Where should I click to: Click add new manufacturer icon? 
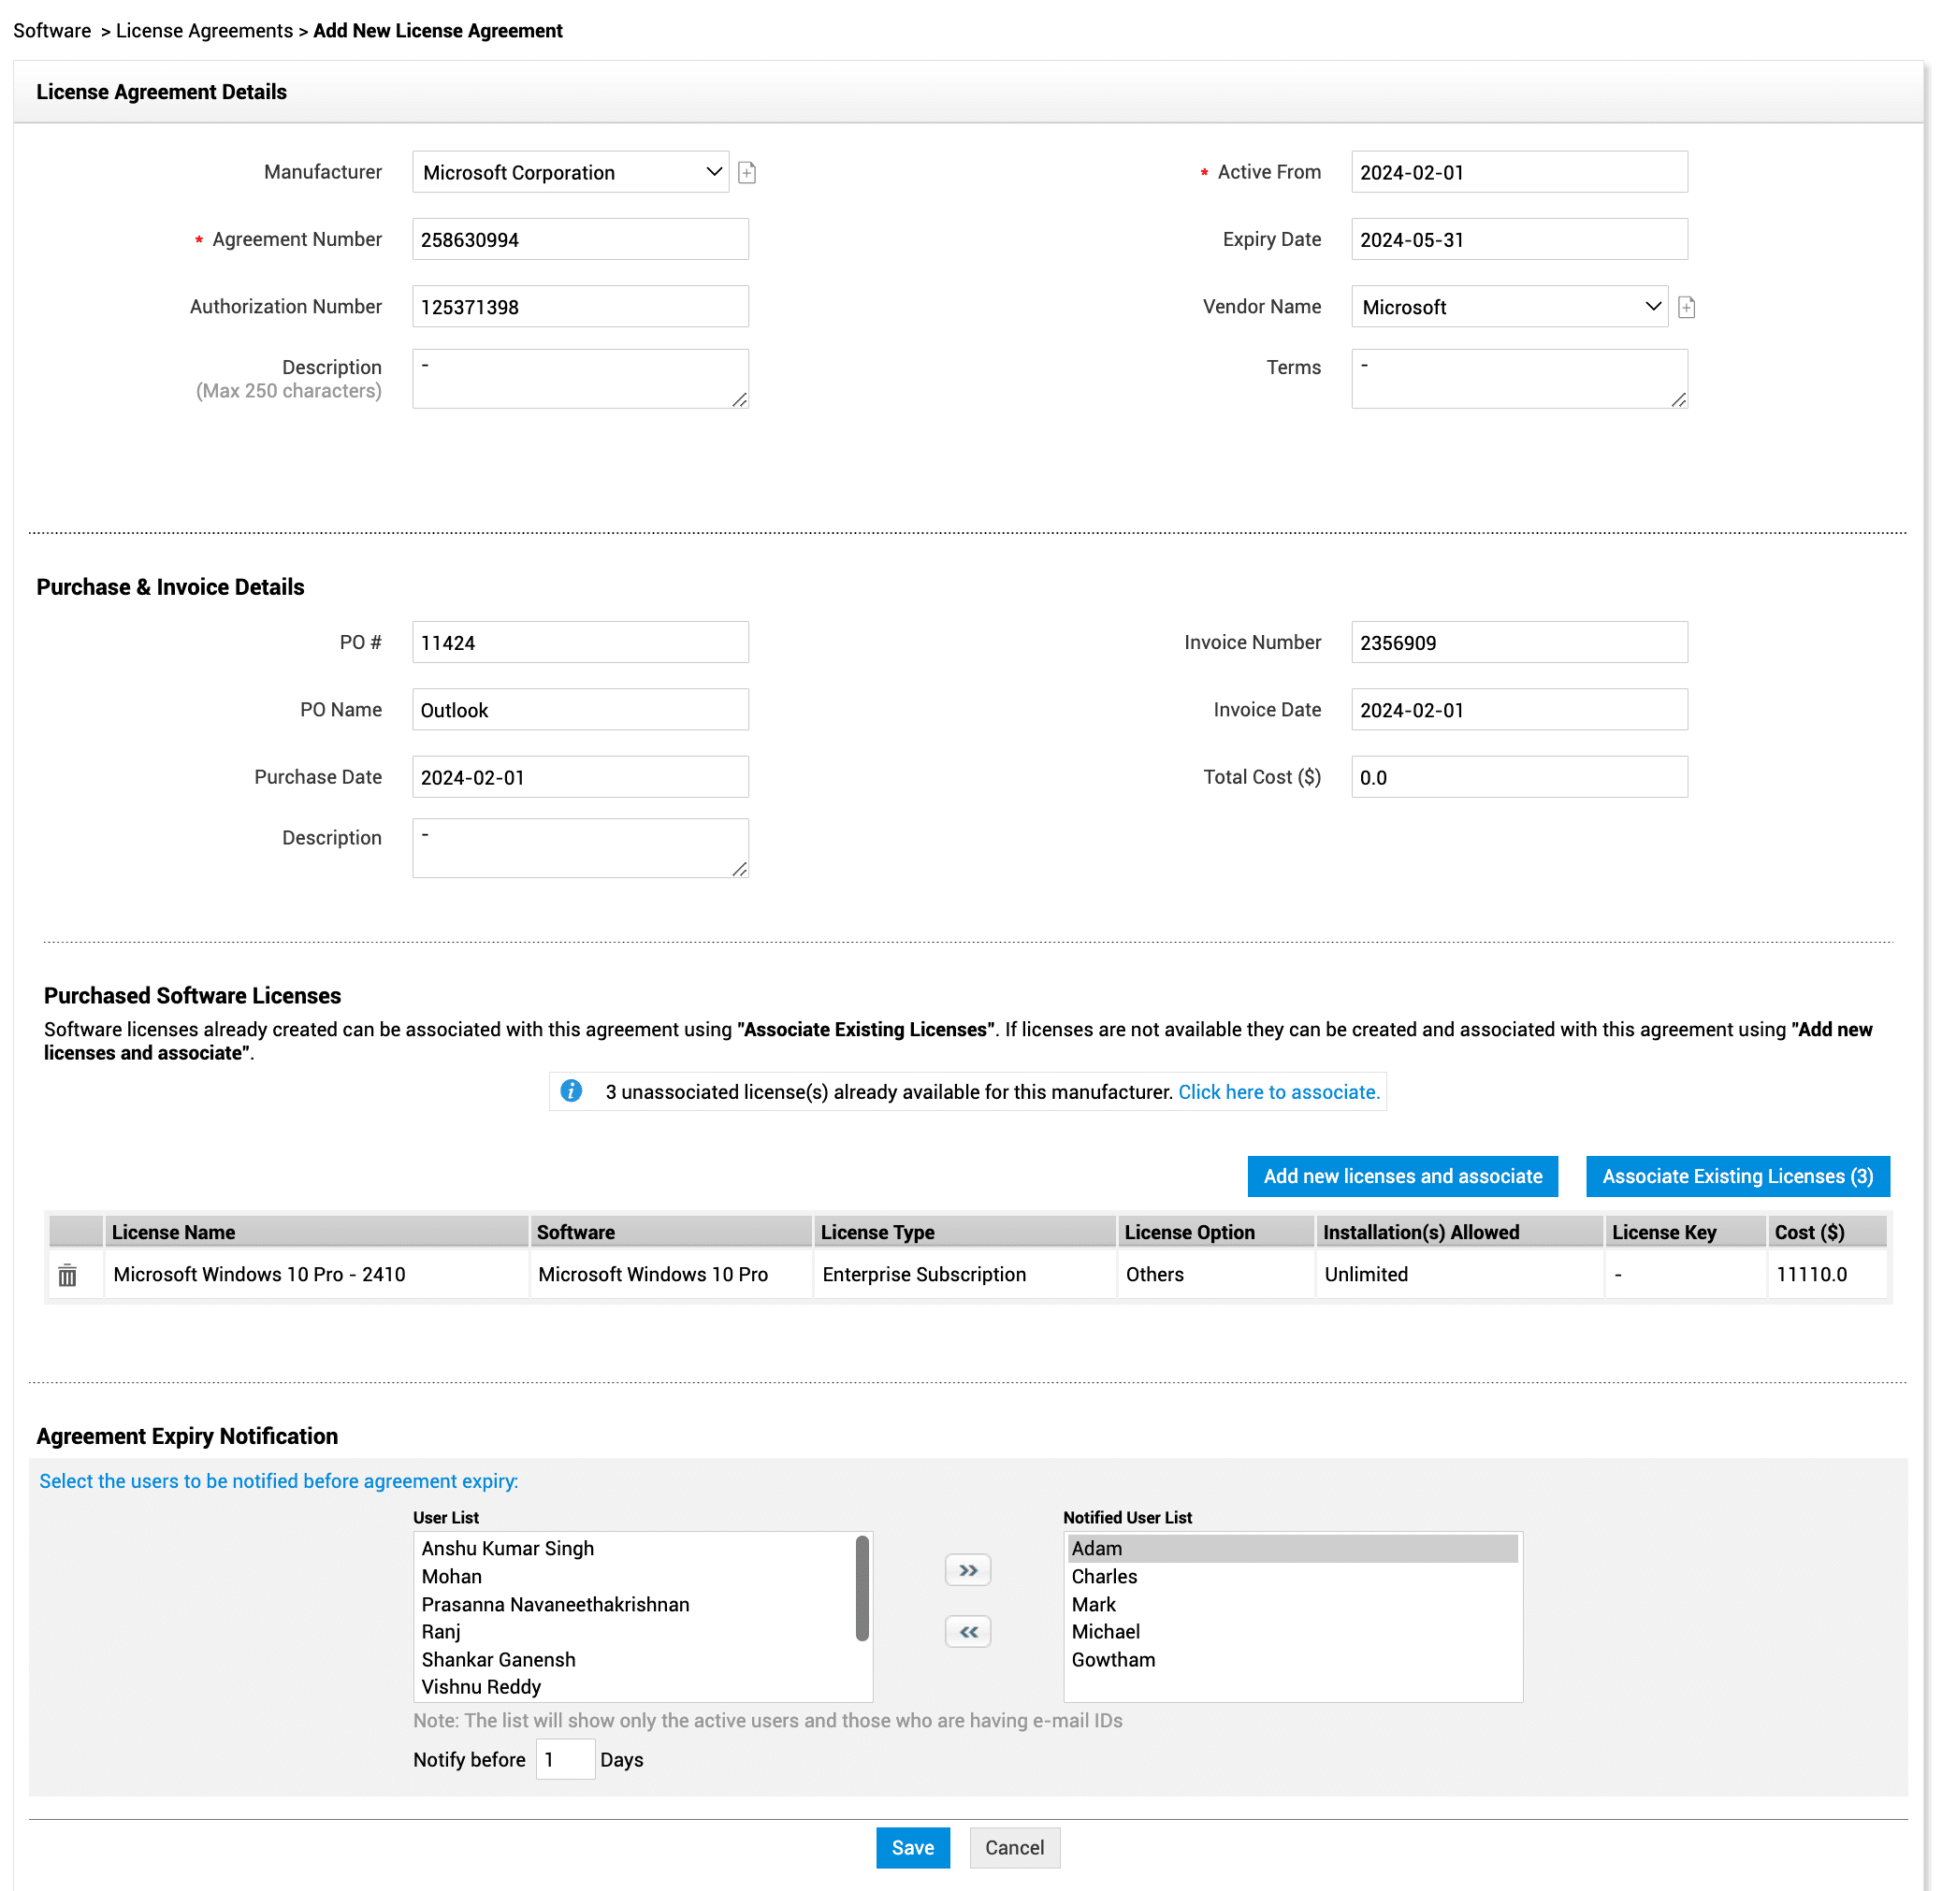[x=747, y=173]
